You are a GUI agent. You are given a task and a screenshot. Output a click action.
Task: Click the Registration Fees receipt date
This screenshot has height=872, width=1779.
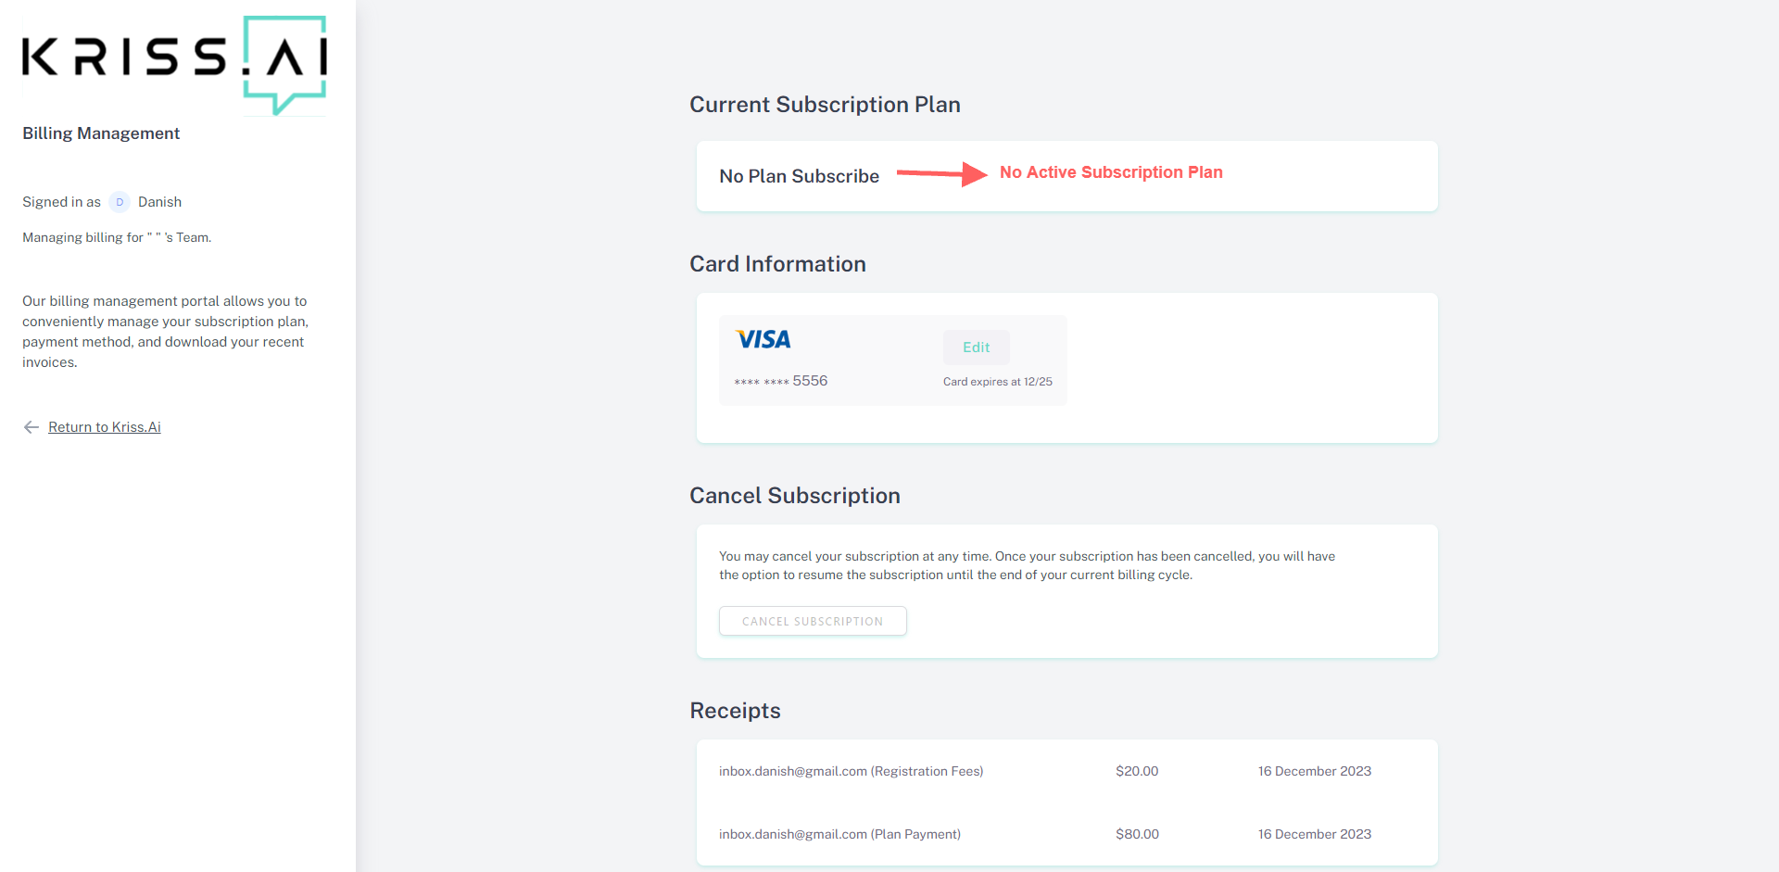coord(1314,771)
